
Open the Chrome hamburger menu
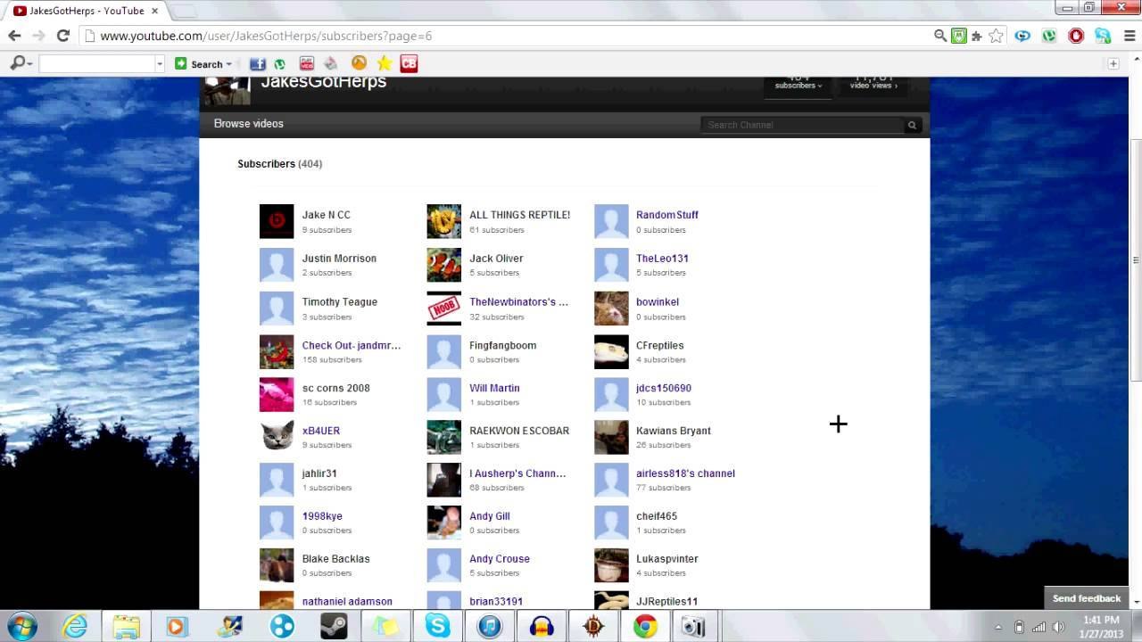(x=1129, y=36)
